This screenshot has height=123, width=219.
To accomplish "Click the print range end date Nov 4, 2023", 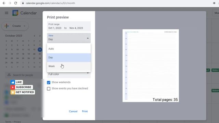I will 76,28.
